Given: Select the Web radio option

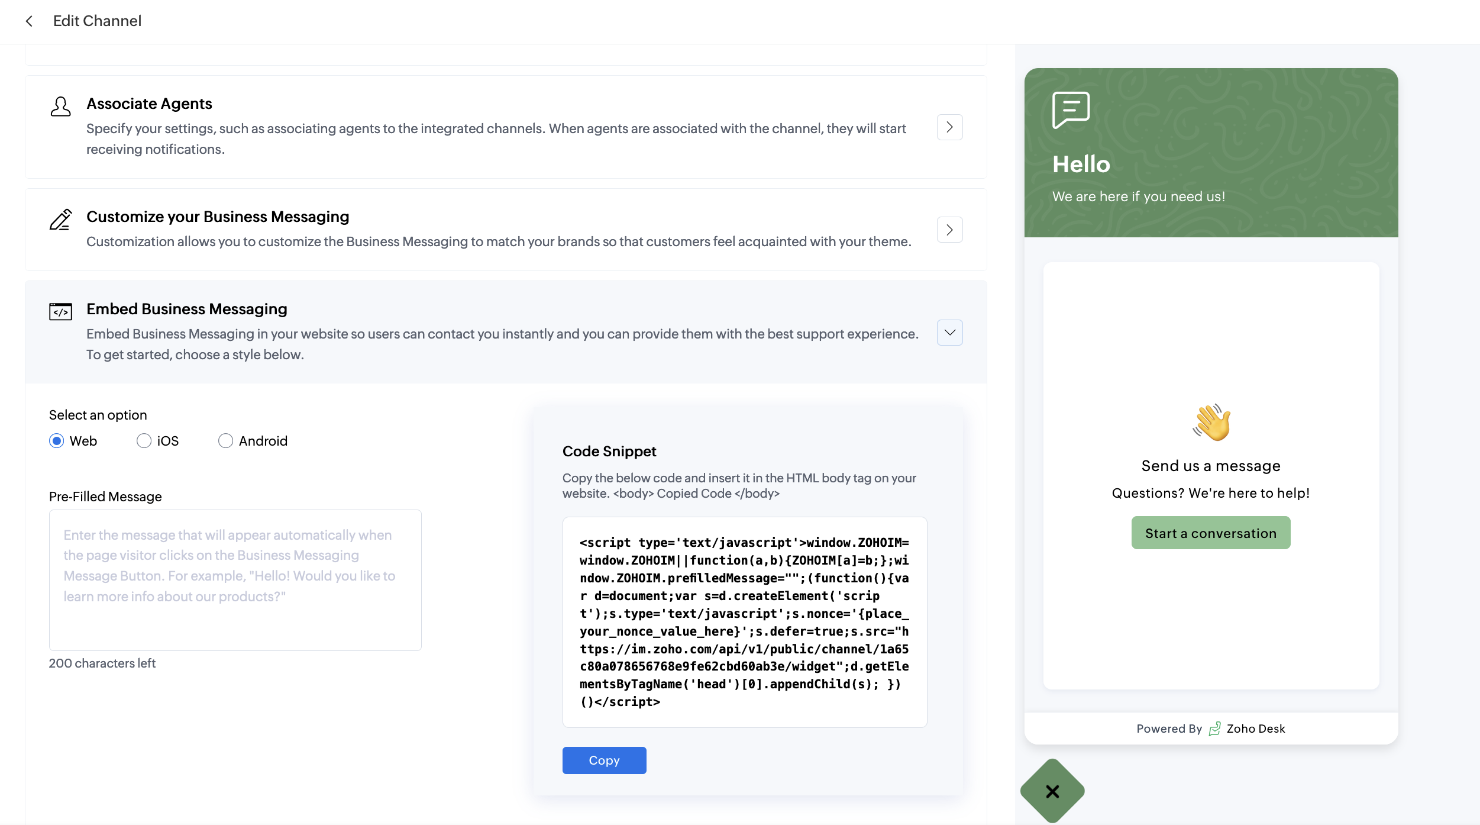Looking at the screenshot, I should [x=57, y=441].
